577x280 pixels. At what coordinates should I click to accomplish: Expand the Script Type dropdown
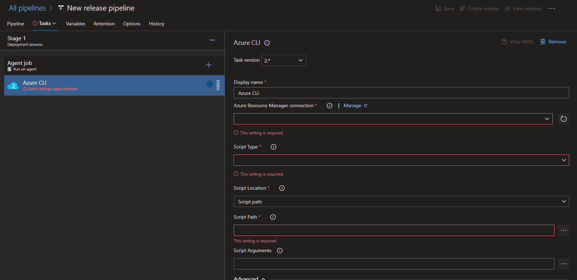401,160
